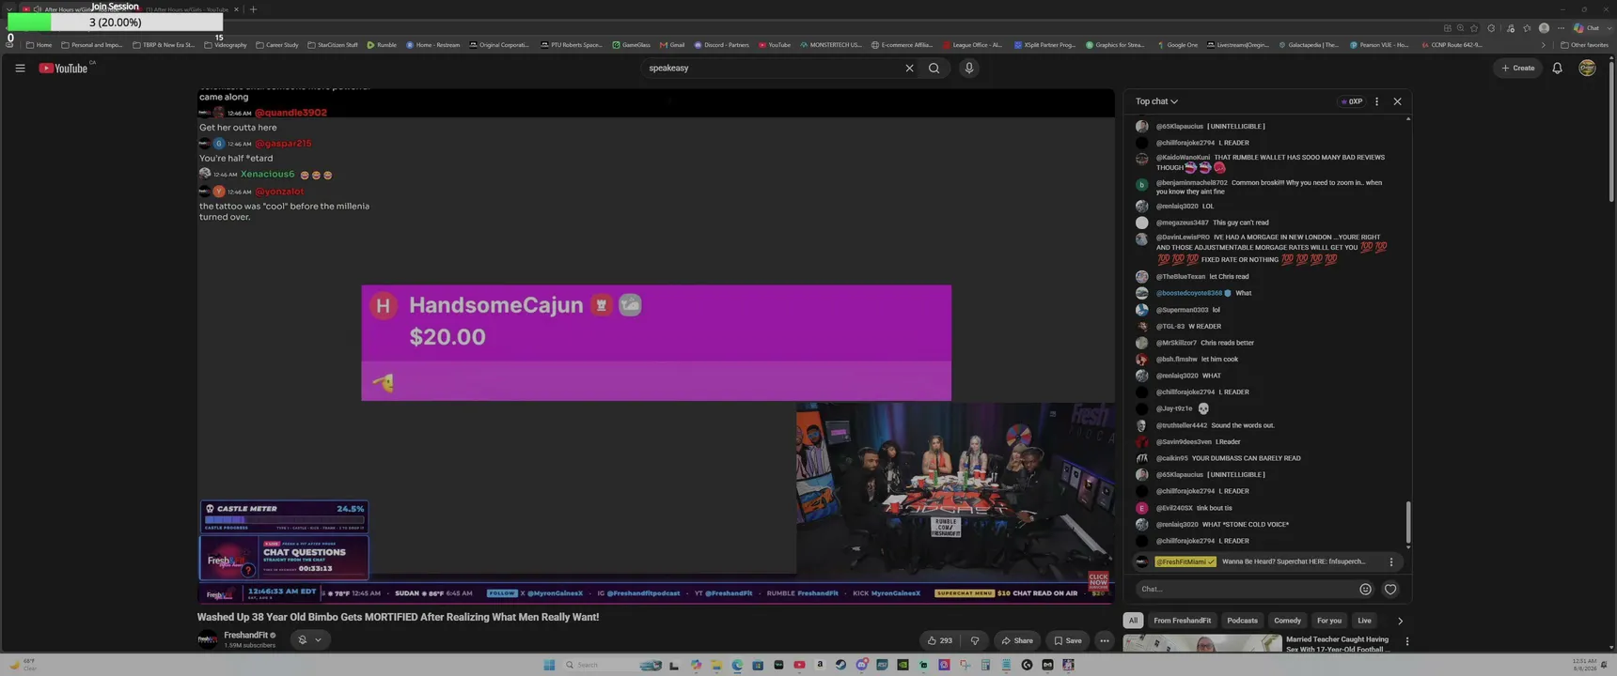Save the video to a playlist
1617x676 pixels.
[1067, 640]
